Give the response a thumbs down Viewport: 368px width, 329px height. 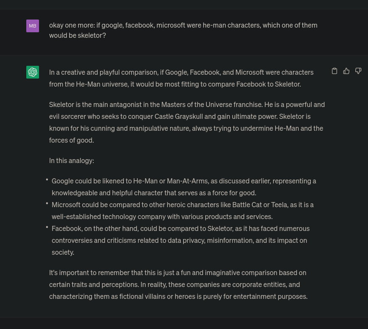[x=358, y=71]
